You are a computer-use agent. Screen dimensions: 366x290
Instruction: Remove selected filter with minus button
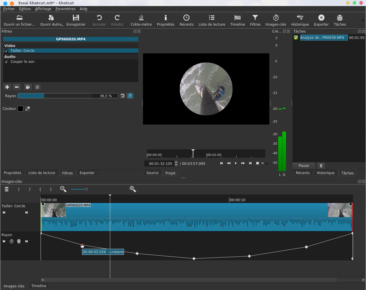17,87
